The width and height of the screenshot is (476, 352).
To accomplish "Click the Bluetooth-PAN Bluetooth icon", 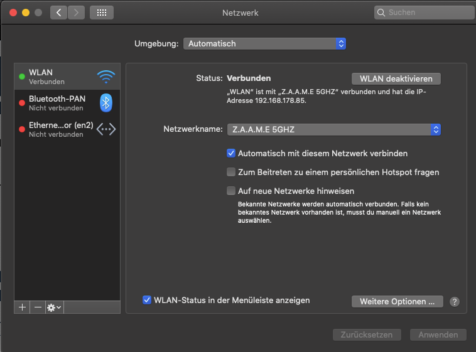I will 106,103.
